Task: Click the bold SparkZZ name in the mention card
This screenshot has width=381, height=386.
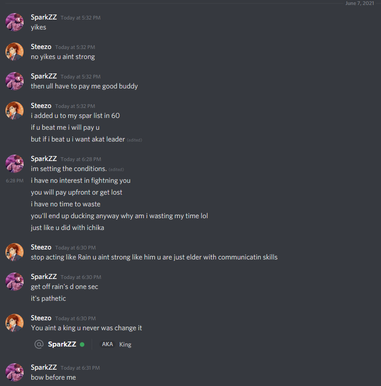Action: click(62, 344)
